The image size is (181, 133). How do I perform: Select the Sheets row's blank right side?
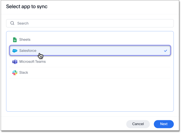[x=125, y=40]
